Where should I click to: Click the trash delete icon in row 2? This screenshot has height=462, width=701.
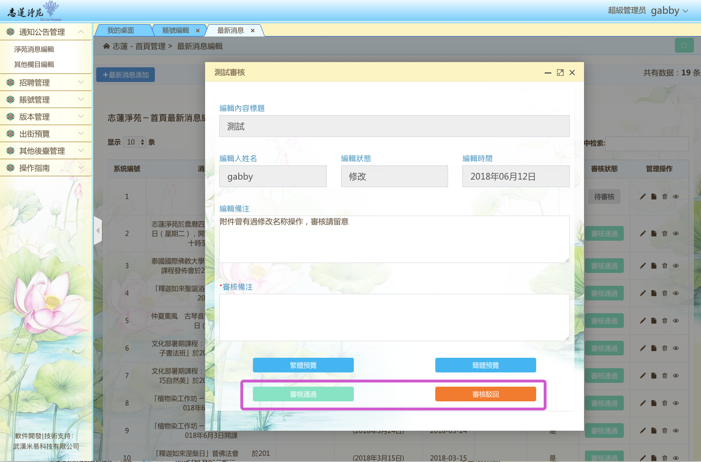click(x=665, y=234)
